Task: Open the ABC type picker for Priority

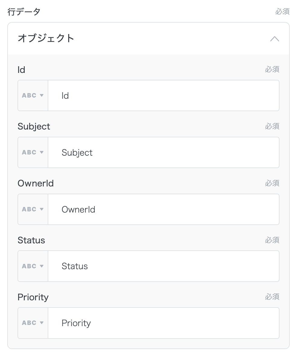Action: (33, 323)
